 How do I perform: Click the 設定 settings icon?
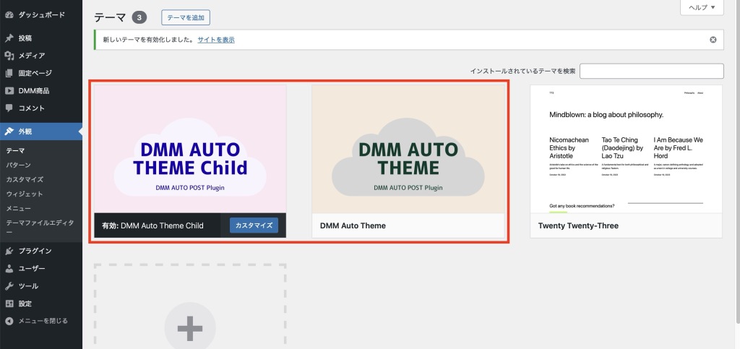coord(9,303)
